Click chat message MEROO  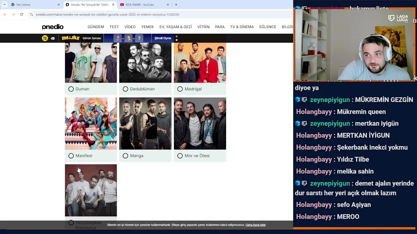(x=348, y=217)
